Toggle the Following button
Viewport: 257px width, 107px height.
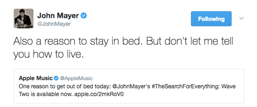[x=211, y=19]
